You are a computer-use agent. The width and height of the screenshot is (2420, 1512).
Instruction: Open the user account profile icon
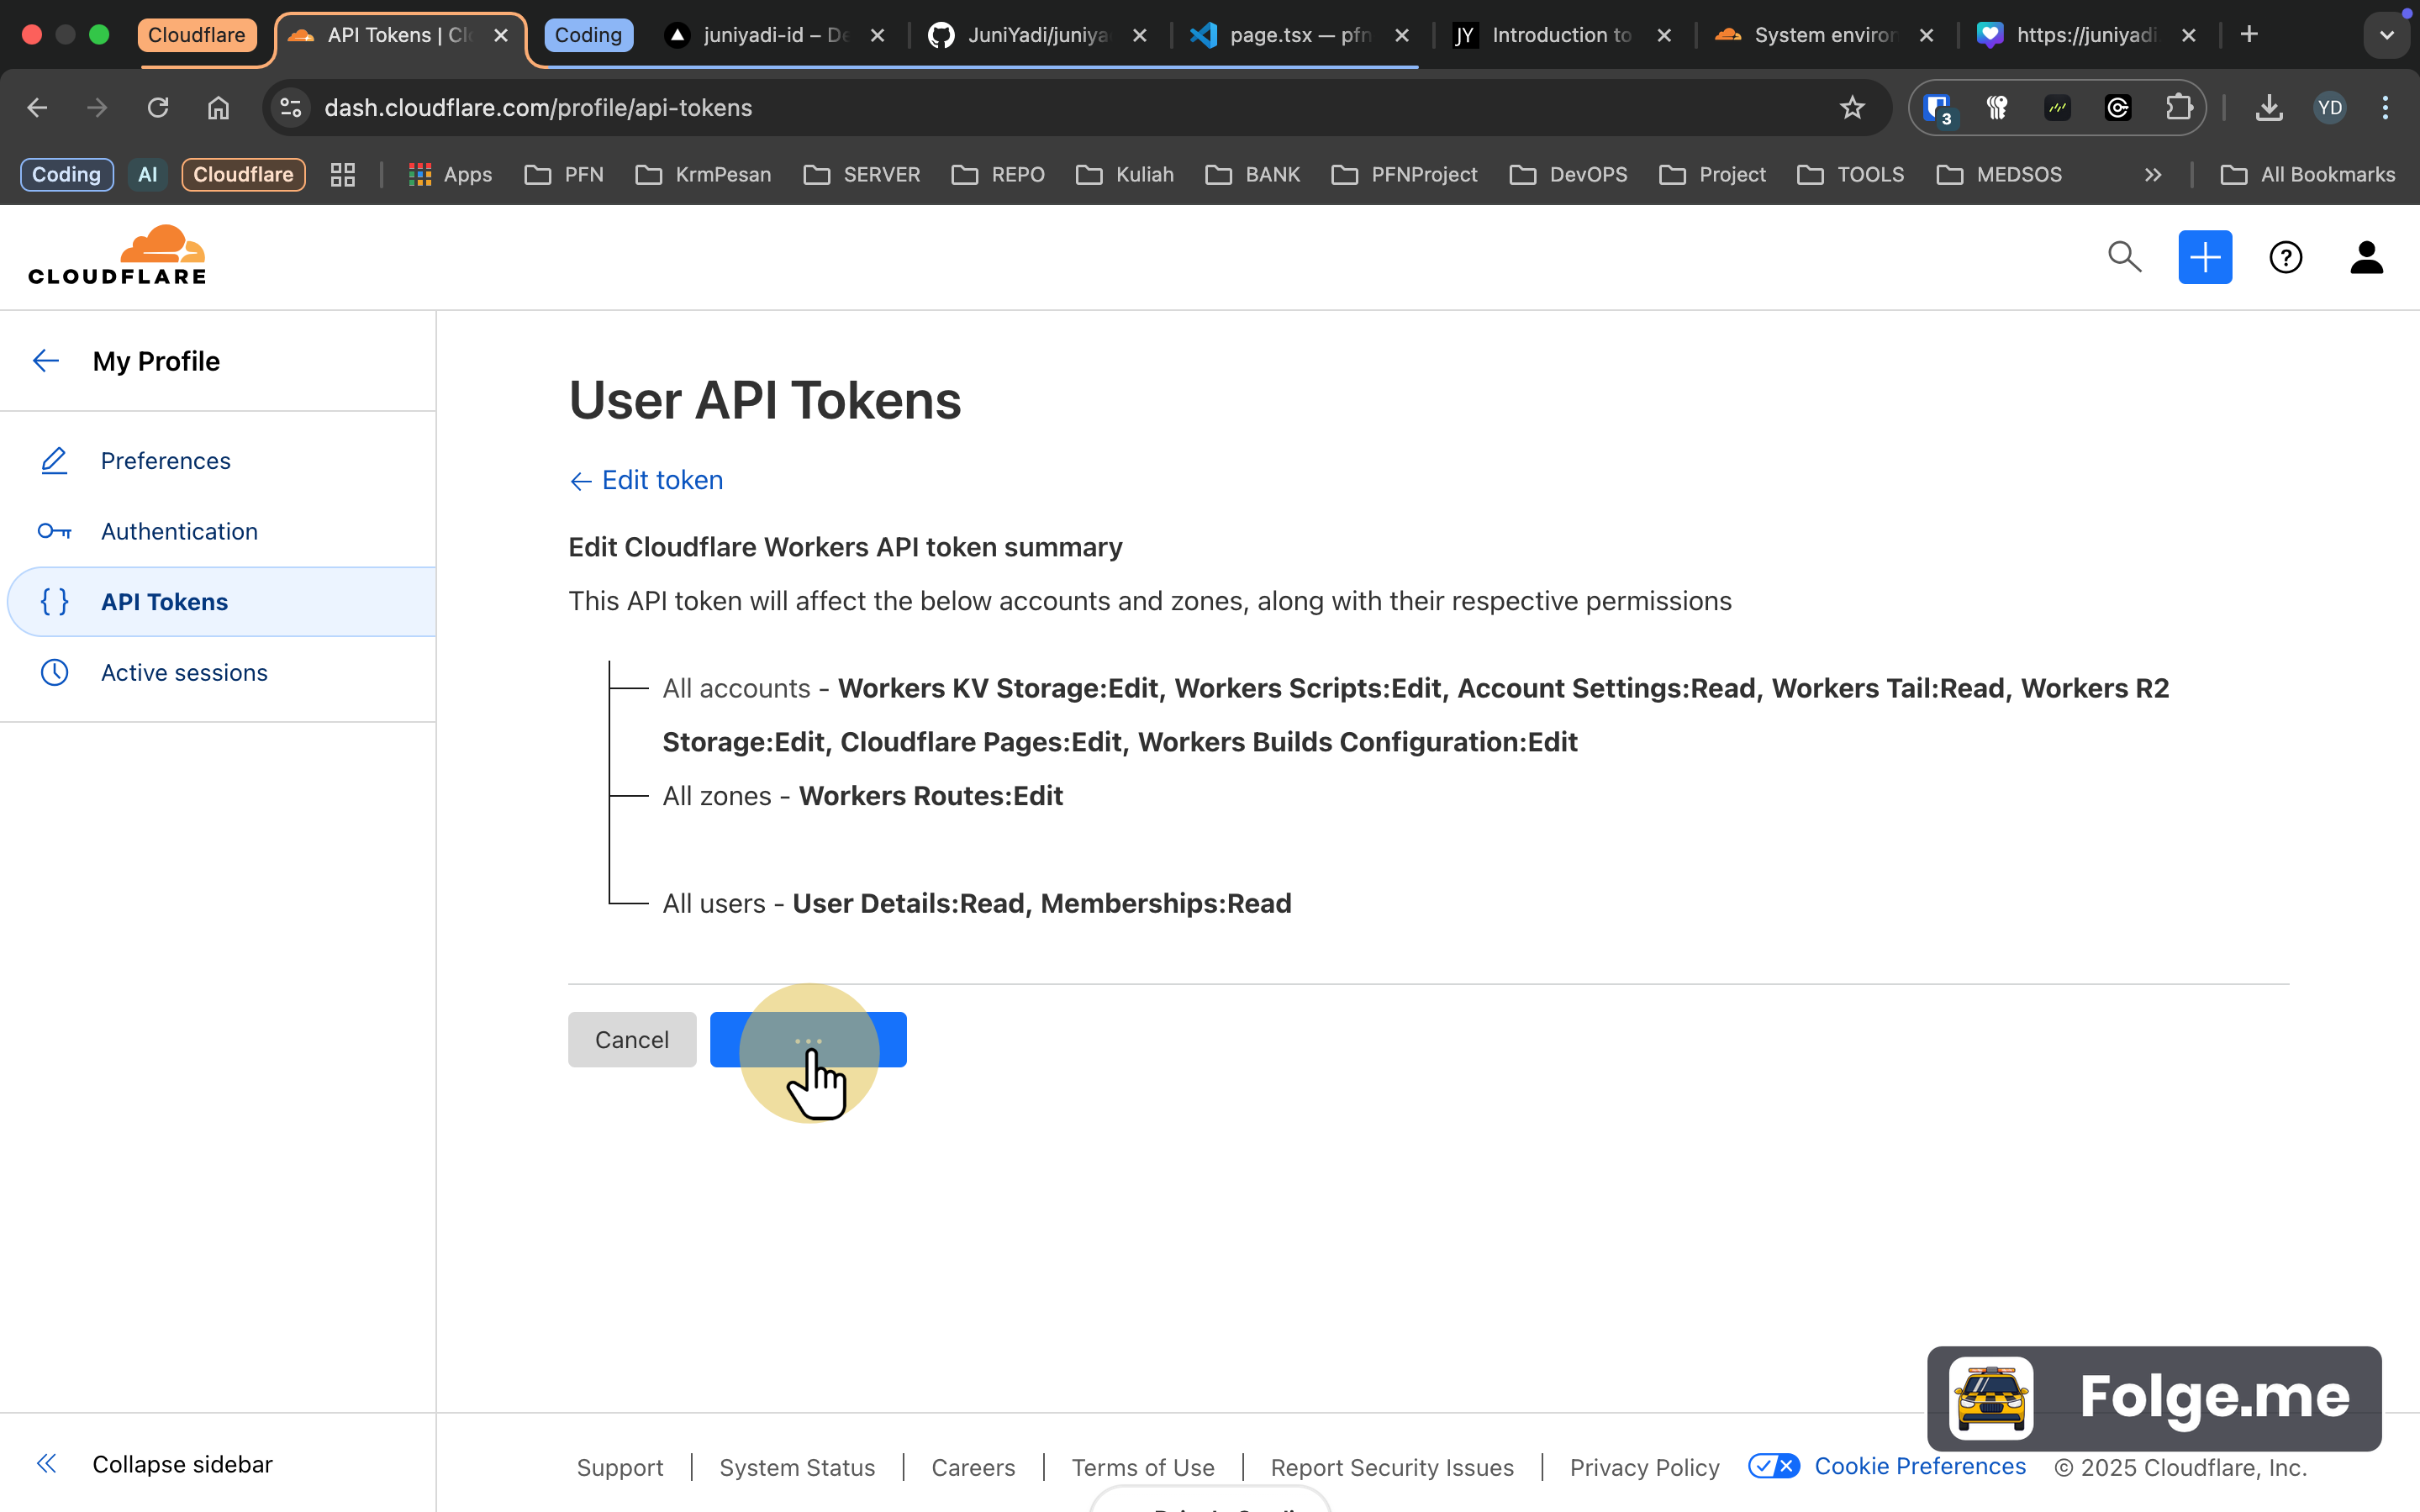click(2366, 257)
